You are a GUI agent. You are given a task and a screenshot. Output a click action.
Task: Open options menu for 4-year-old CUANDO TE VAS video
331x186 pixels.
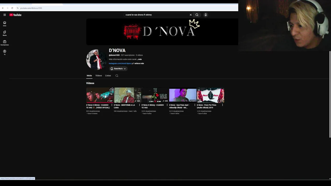click(167, 105)
